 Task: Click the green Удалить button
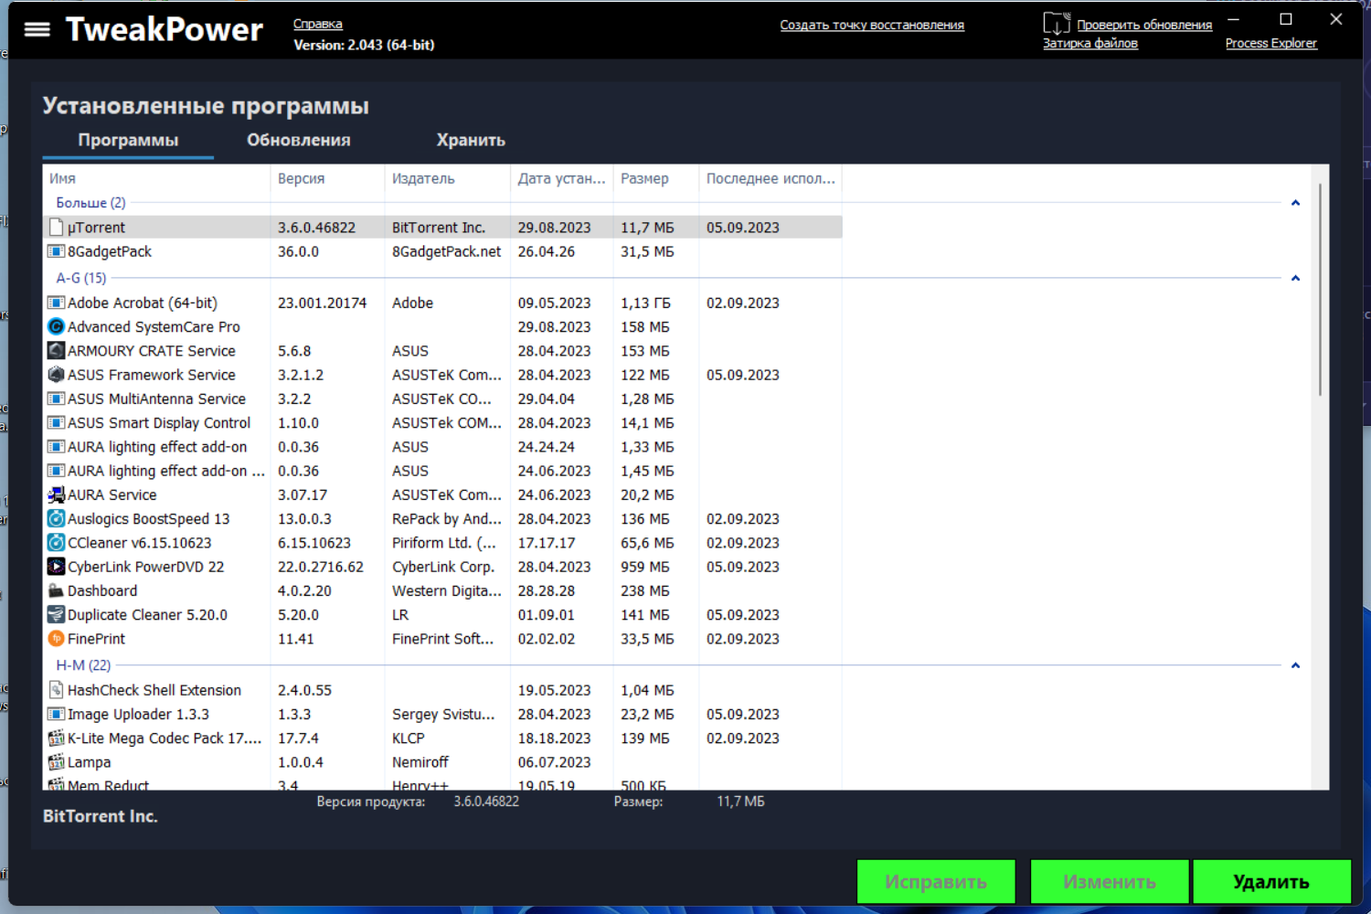1271,882
